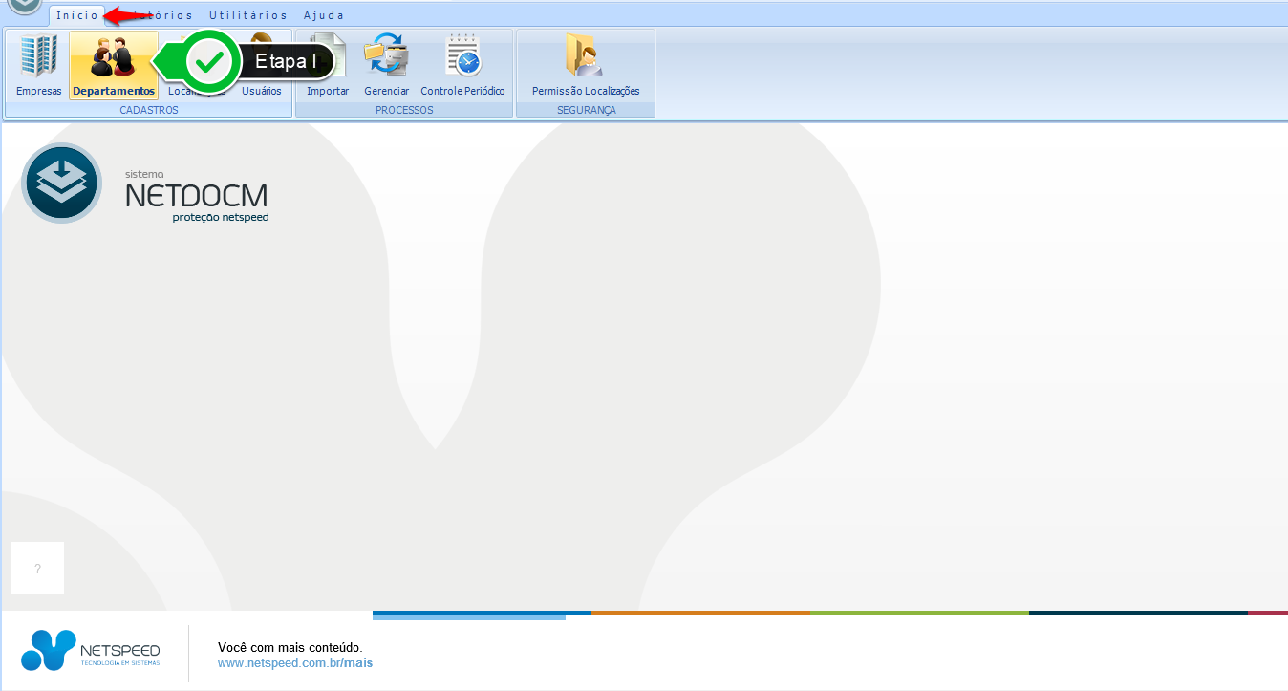Open the Ajuda tab
Image resolution: width=1288 pixels, height=691 pixels.
[x=324, y=15]
